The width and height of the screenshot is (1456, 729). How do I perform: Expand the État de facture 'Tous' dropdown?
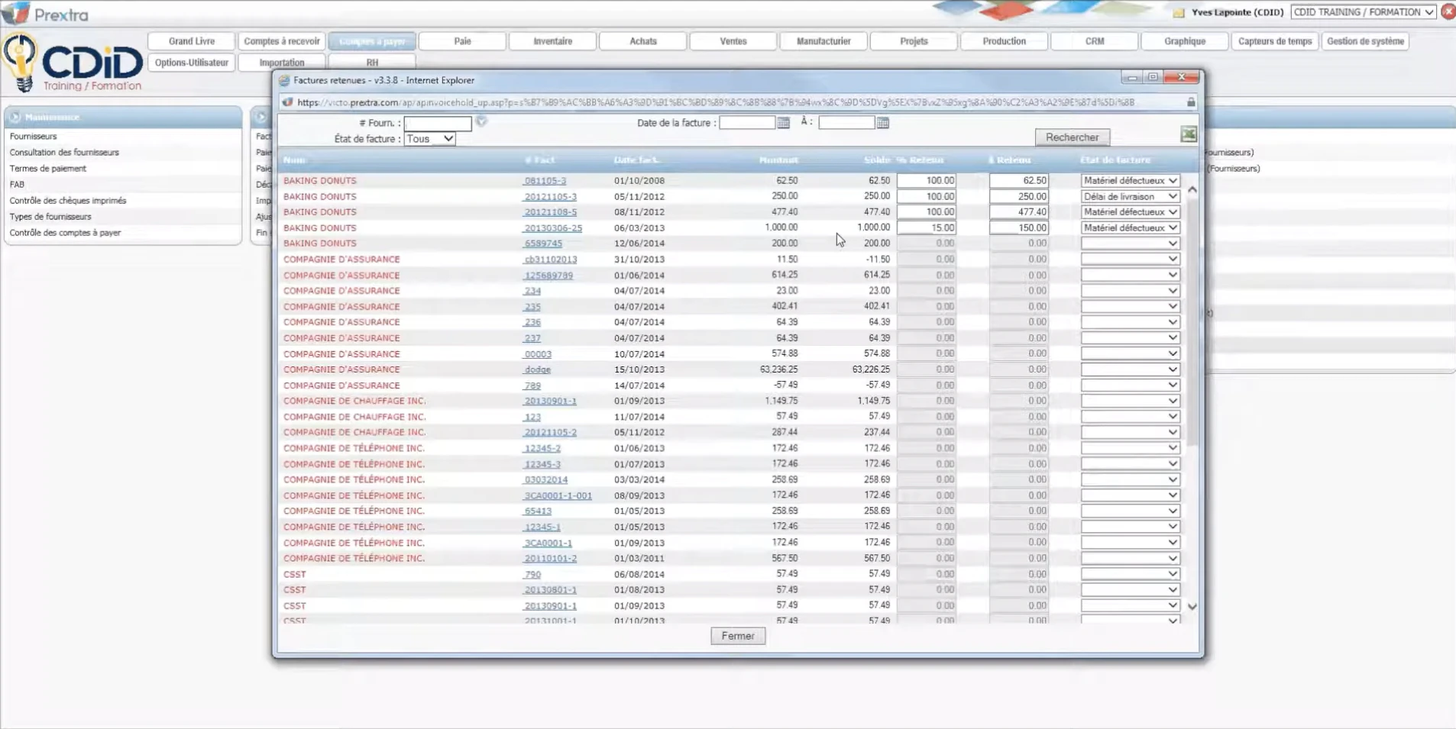point(429,139)
